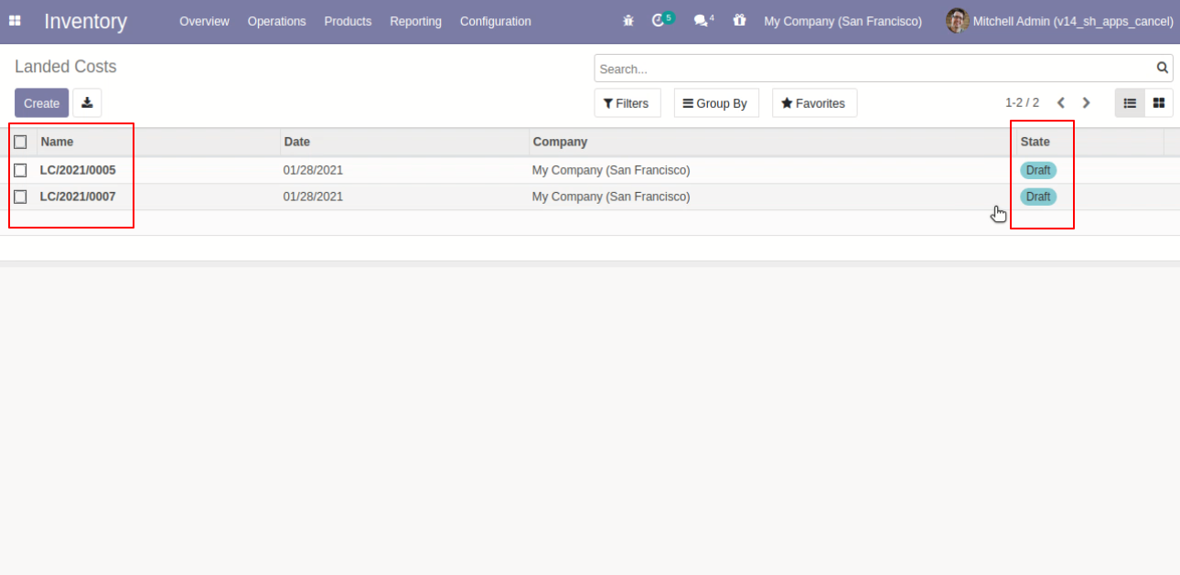Switch to kanban view icon
Viewport: 1180px width, 575px height.
(x=1159, y=103)
